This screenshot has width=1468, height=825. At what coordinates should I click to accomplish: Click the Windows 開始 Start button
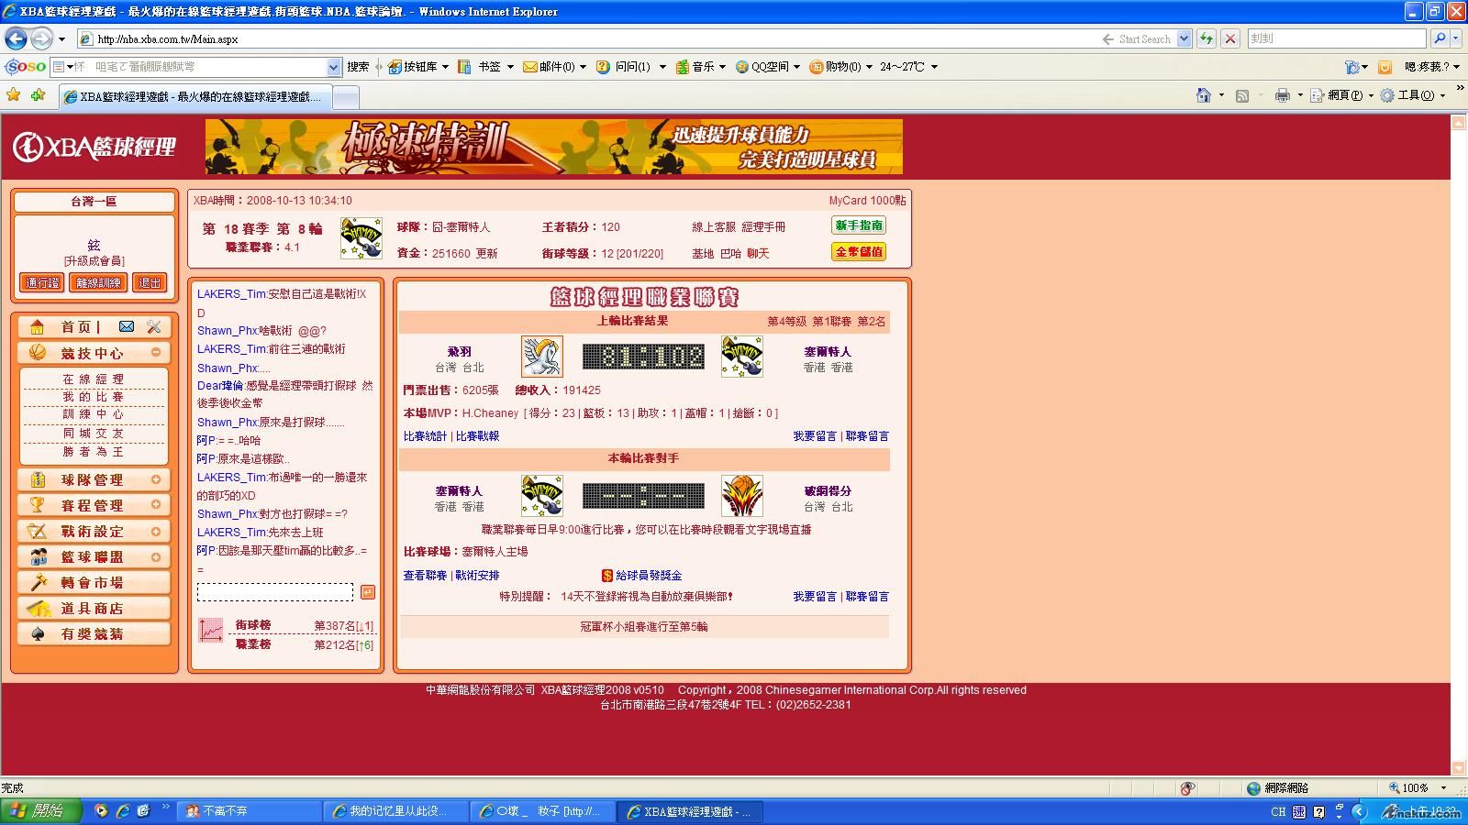pyautogui.click(x=41, y=811)
